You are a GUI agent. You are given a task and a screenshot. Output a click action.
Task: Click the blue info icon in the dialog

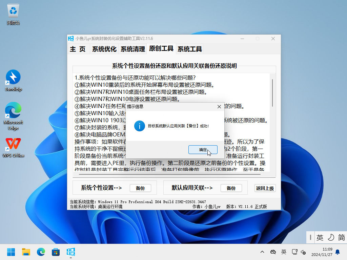click(x=139, y=126)
